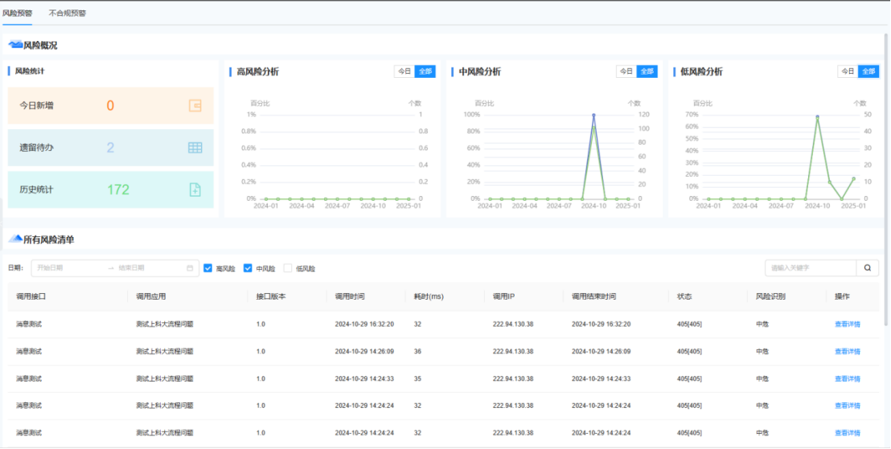
Task: Check the 低风险 checkbox
Action: pos(288,268)
